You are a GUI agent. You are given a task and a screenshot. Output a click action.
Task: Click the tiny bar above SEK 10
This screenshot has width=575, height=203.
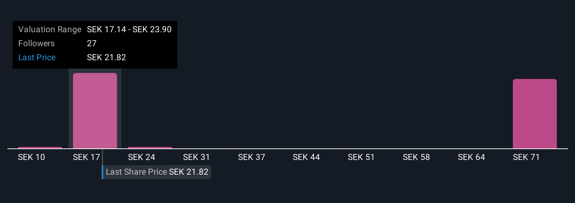(40, 148)
